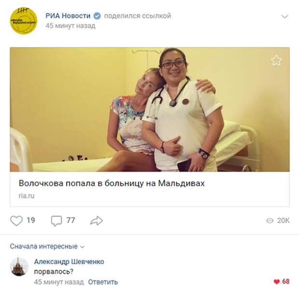Image resolution: width=299 pixels, height=292 pixels.
Task: Open comments via the speech bubble icon
Action: [x=56, y=221]
